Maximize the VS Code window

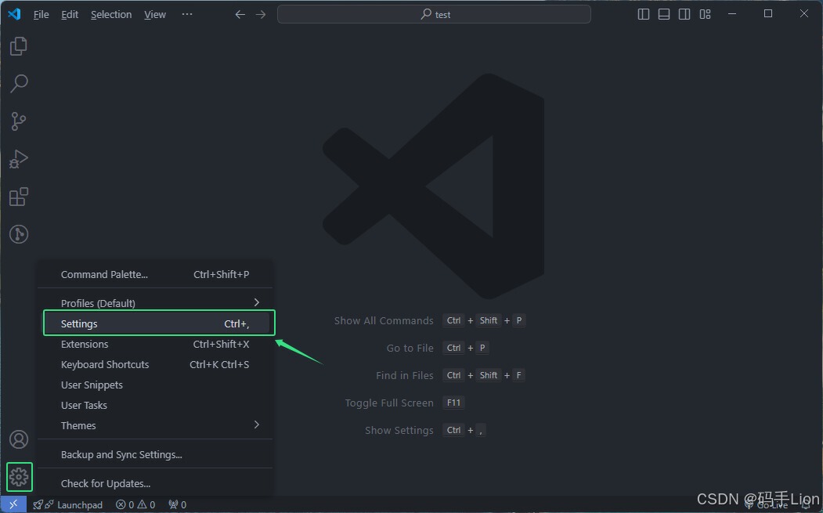pyautogui.click(x=768, y=13)
